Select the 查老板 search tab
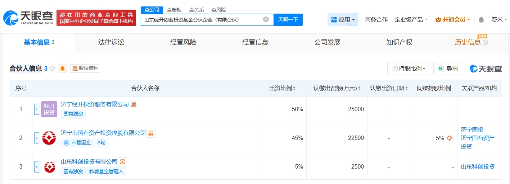 [x=174, y=10]
